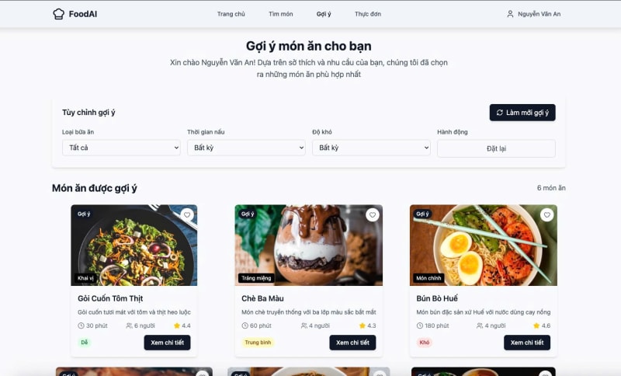Favorite Gỏi Cuốn Tôm Thịt with heart icon
621x376 pixels.
[x=187, y=214]
